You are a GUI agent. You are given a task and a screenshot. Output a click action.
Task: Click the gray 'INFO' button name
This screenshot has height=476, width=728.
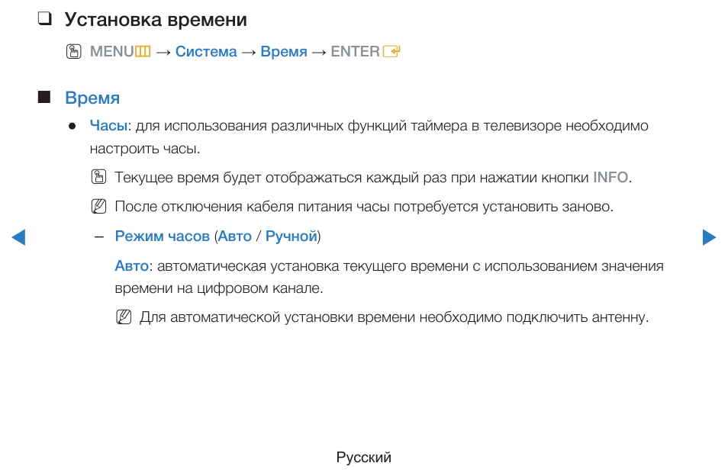click(x=610, y=178)
